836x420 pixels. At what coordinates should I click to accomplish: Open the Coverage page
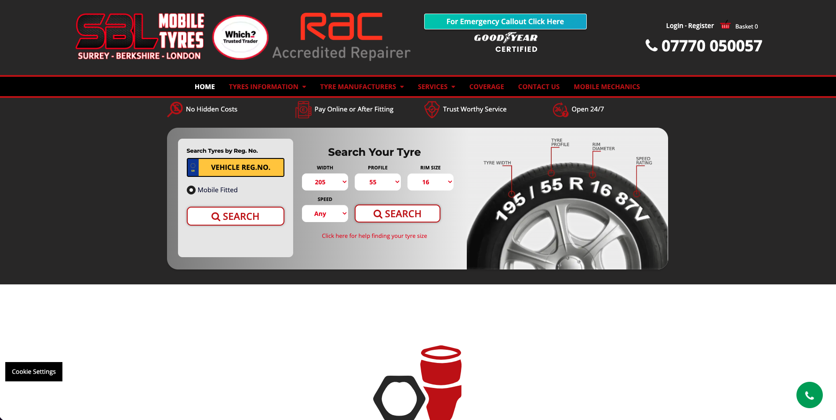487,87
